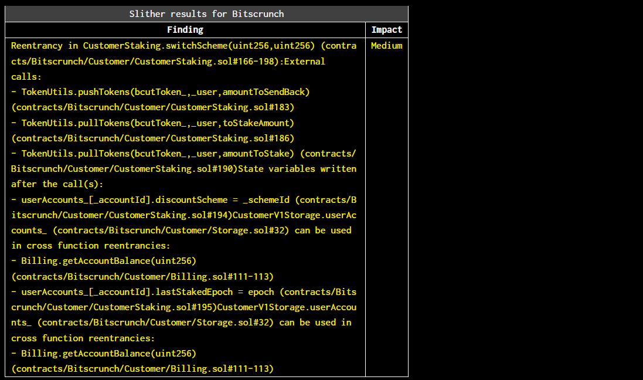Click the "TokenUtils.pullTokens(bcutToken_,_user,toStakeAmount)" line

pyautogui.click(x=152, y=123)
